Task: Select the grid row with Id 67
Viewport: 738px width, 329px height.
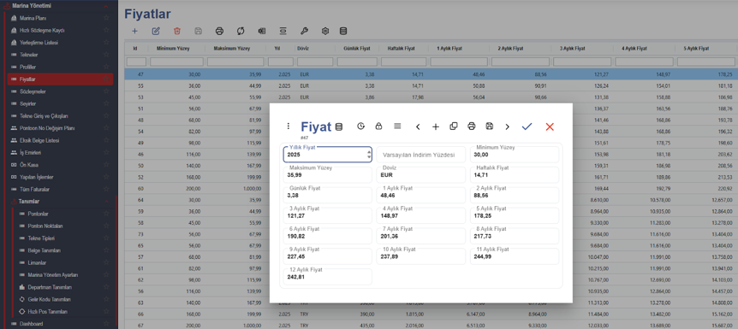Action: pos(431,325)
